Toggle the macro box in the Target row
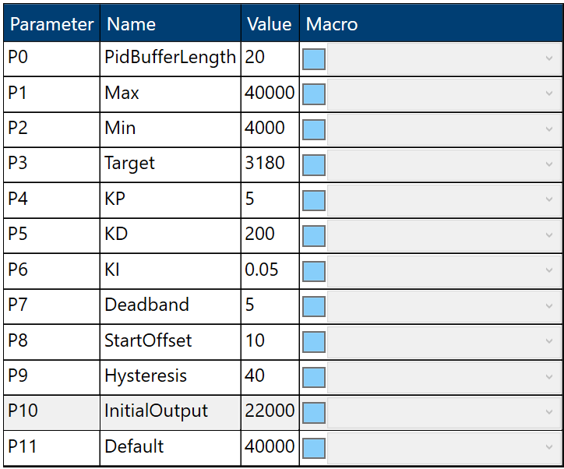Image resolution: width=564 pixels, height=469 pixels. 313,164
